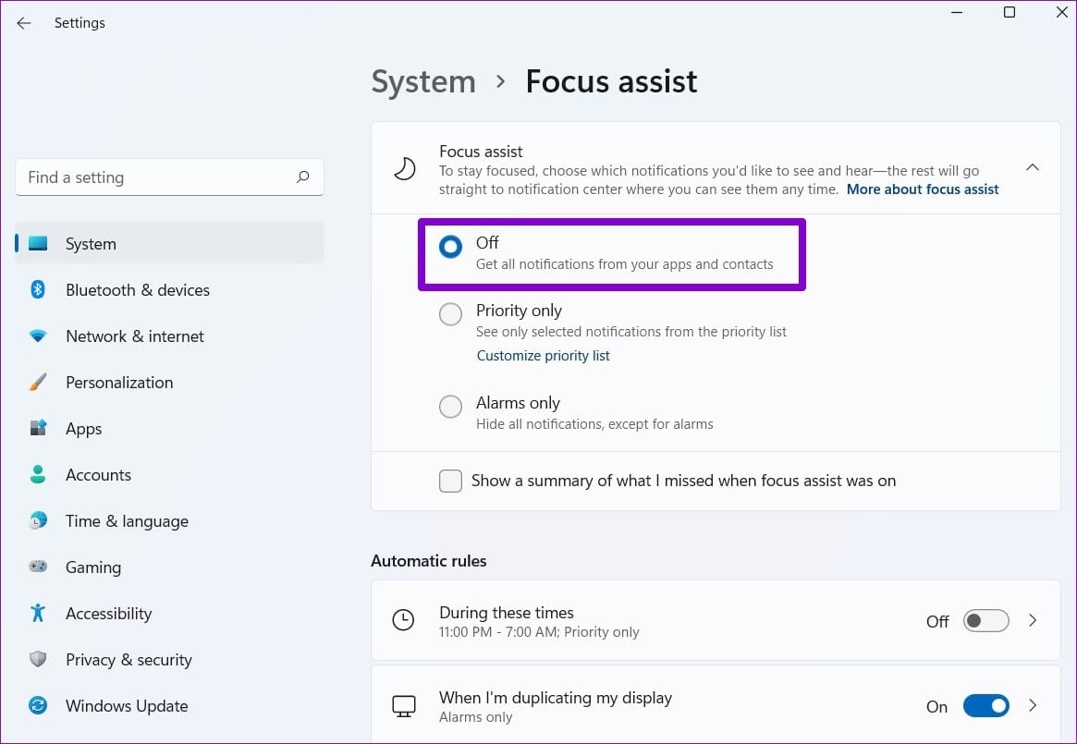
Task: Click the search magnifier icon
Action: (x=303, y=177)
